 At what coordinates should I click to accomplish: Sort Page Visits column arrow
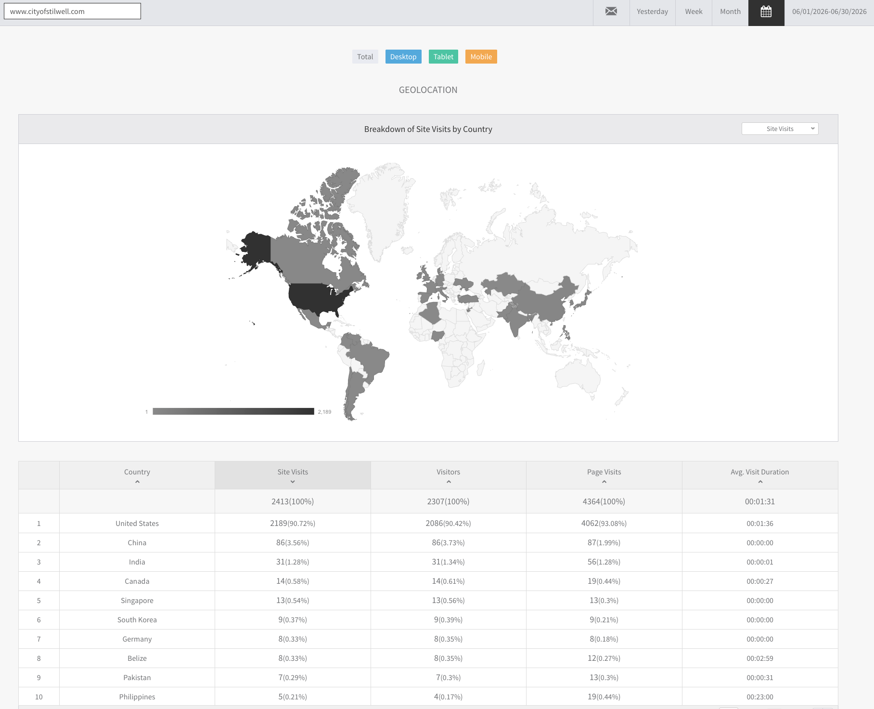tap(604, 482)
